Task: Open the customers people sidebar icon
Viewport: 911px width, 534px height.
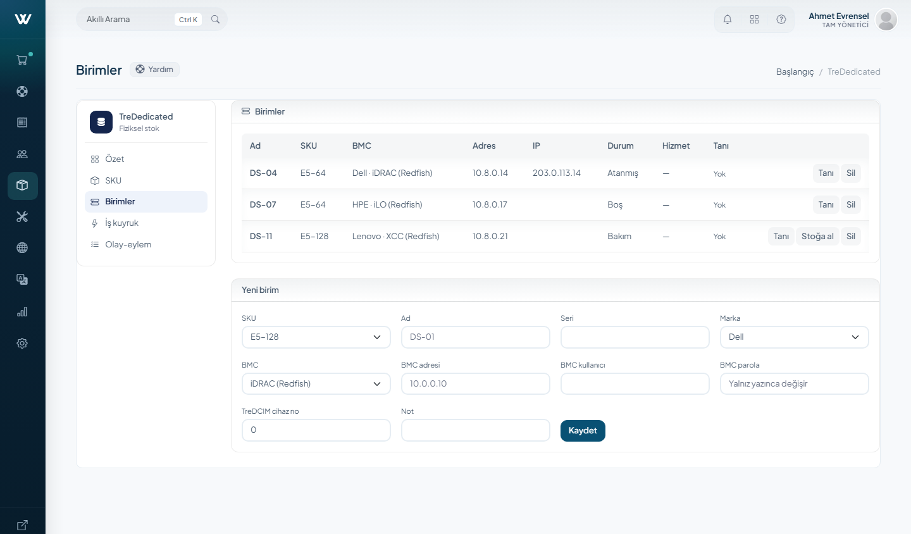Action: [x=22, y=154]
